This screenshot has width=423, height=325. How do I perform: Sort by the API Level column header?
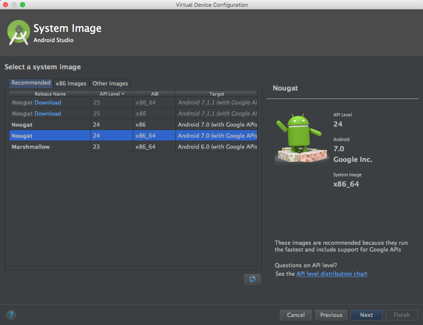[112, 94]
